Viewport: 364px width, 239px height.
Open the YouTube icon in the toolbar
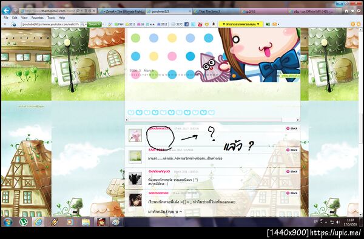200,24
